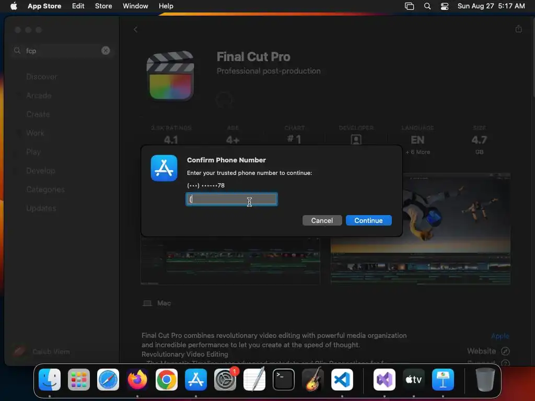Open Google Chrome from the dock
The height and width of the screenshot is (401, 535).
167,380
